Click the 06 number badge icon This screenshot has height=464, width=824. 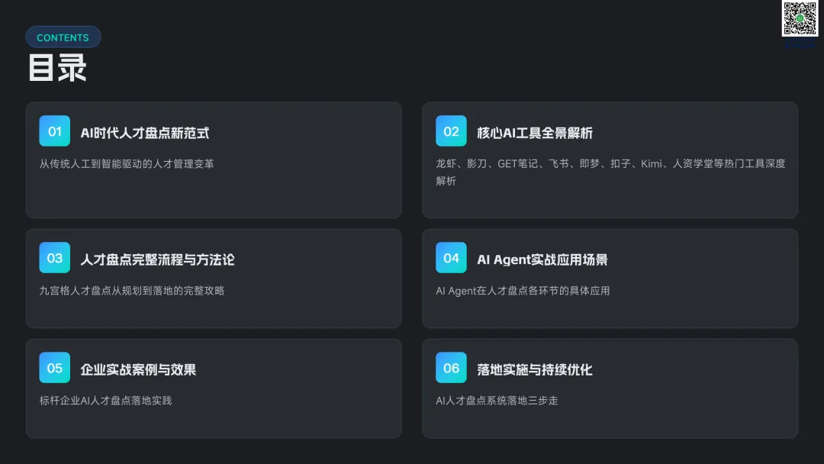451,368
